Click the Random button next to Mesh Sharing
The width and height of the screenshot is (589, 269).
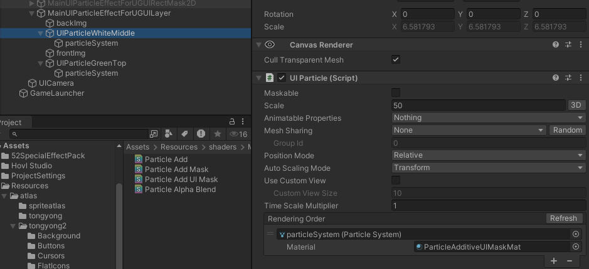pyautogui.click(x=567, y=130)
